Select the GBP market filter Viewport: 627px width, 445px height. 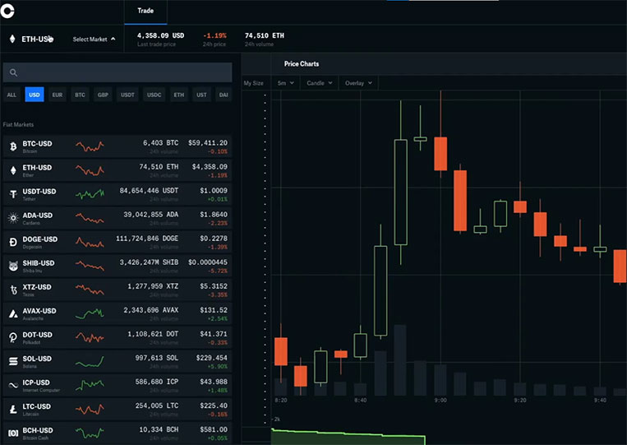[x=103, y=95]
